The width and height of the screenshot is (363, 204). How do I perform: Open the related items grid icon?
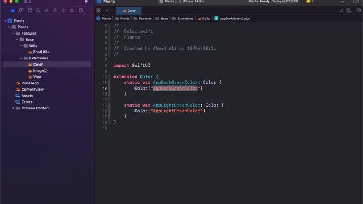[99, 11]
